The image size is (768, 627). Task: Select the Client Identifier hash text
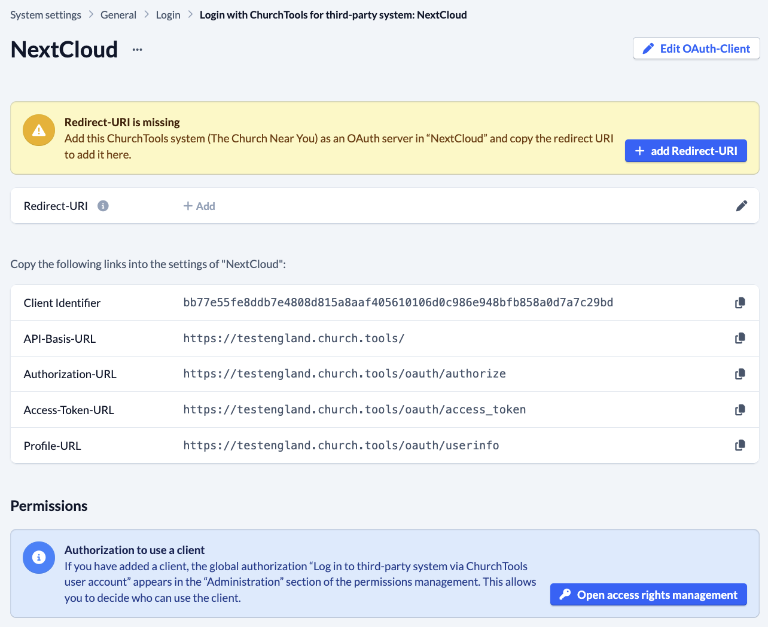pos(398,302)
